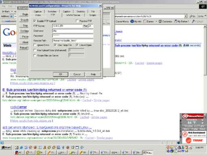Image resolution: width=207 pixels, height=155 pixels.
Task: Toggle the Use Temp File checkbox
Action: coord(55,45)
